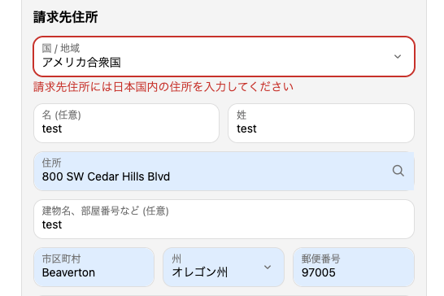Click into the 住所 address field

(x=224, y=171)
